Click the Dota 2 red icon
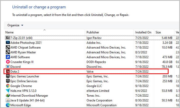Screen dimensions: 180x108 [x=8, y=72]
